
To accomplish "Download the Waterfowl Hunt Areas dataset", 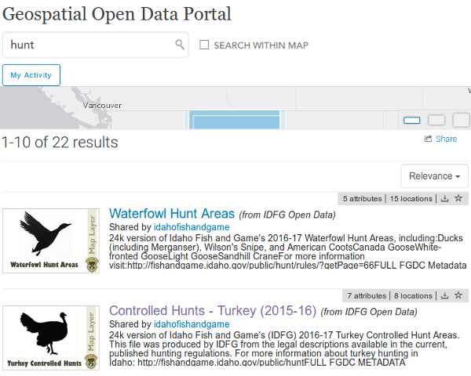I will pos(445,199).
